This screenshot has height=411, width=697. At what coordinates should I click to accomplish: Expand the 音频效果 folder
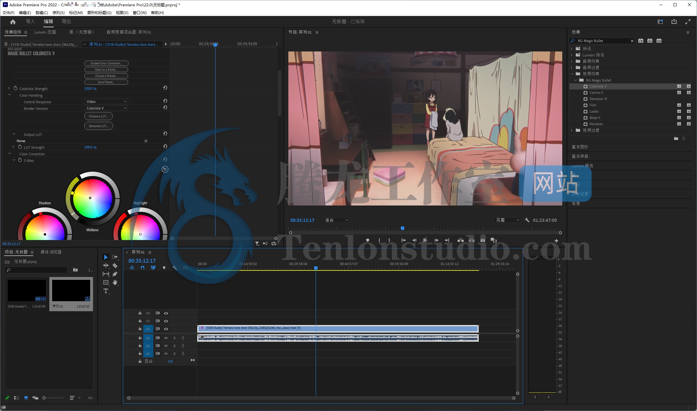(572, 61)
